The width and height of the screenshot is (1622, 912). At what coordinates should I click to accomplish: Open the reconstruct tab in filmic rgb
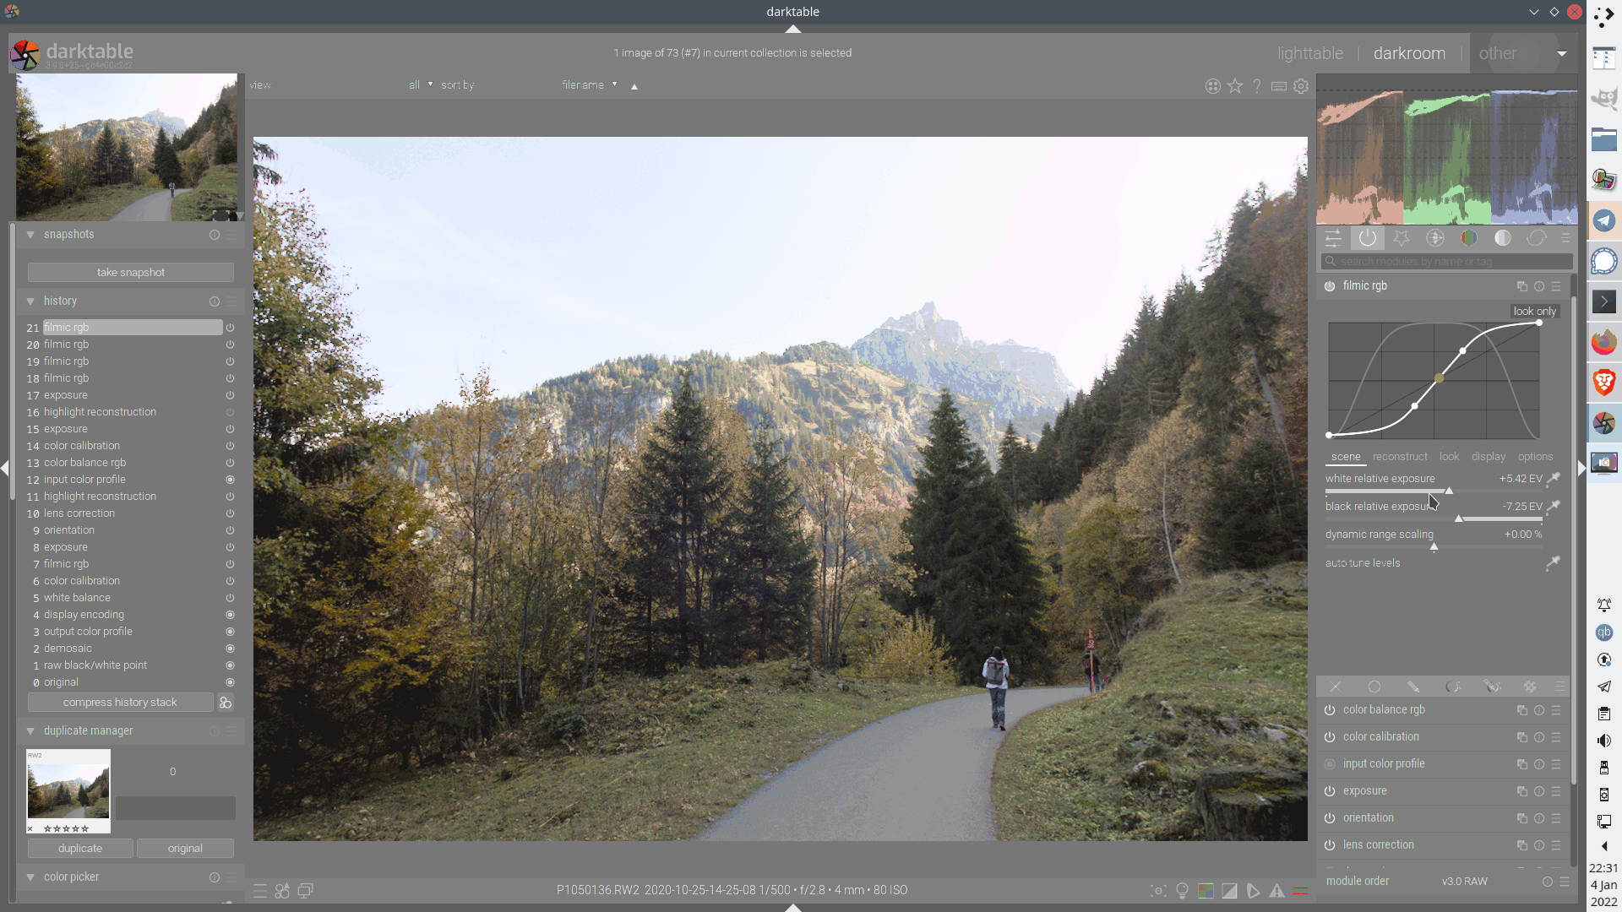pos(1400,457)
